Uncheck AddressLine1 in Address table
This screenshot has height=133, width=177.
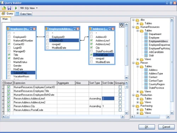click(91, 40)
